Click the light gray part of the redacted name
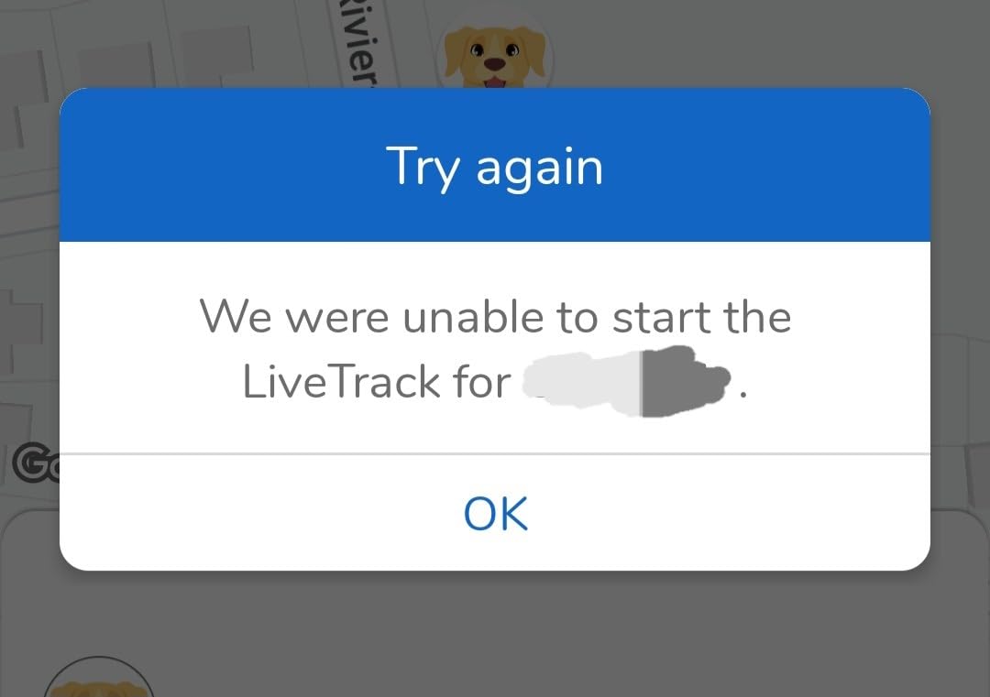990x697 pixels. click(582, 381)
